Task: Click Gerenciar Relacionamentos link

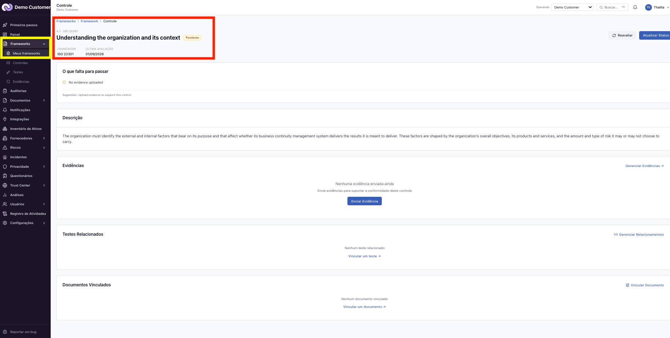Action: click(x=639, y=235)
